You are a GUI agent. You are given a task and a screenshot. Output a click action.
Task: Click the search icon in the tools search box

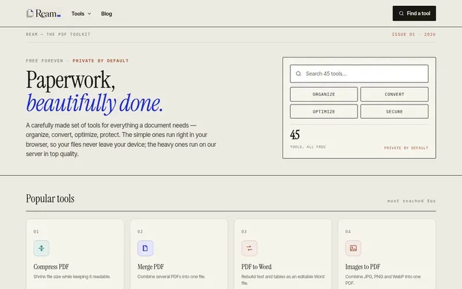pos(298,74)
